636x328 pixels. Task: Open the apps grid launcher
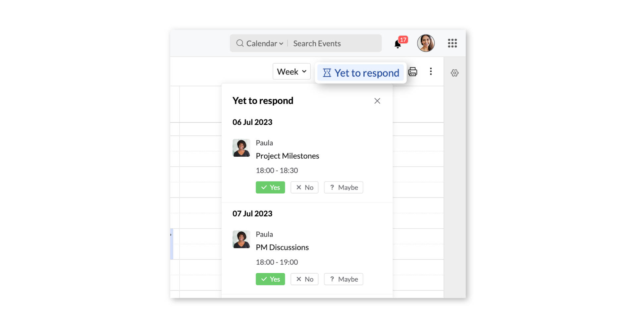[x=452, y=43]
